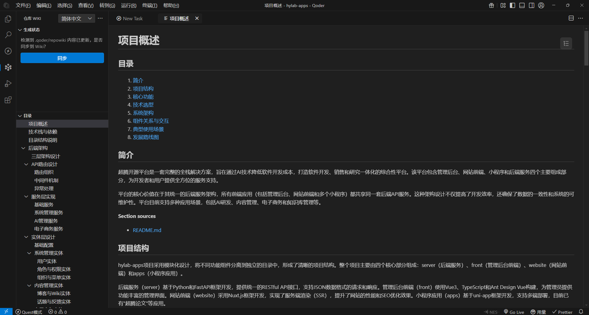Open the 文件 menu

click(23, 5)
